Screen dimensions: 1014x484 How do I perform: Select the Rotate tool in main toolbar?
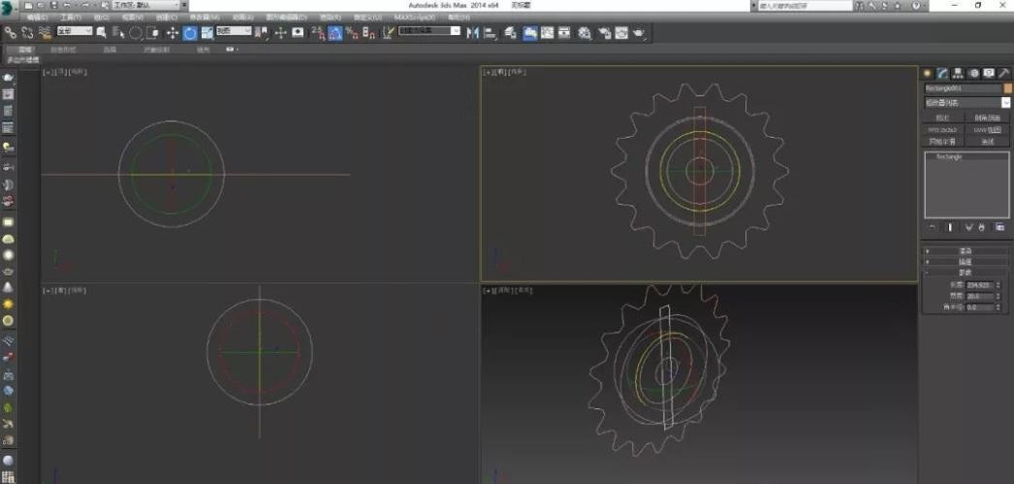190,32
